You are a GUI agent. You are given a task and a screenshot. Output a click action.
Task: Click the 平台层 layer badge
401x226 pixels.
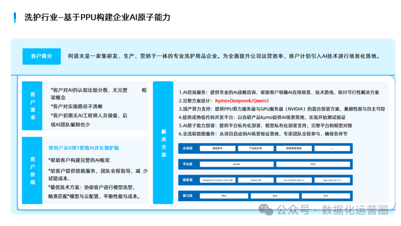189,164
